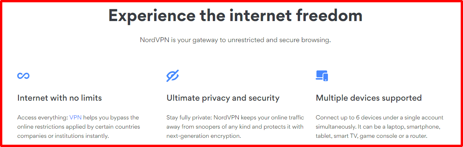
Task: Click the laptop and phone devices icon
Action: (322, 75)
